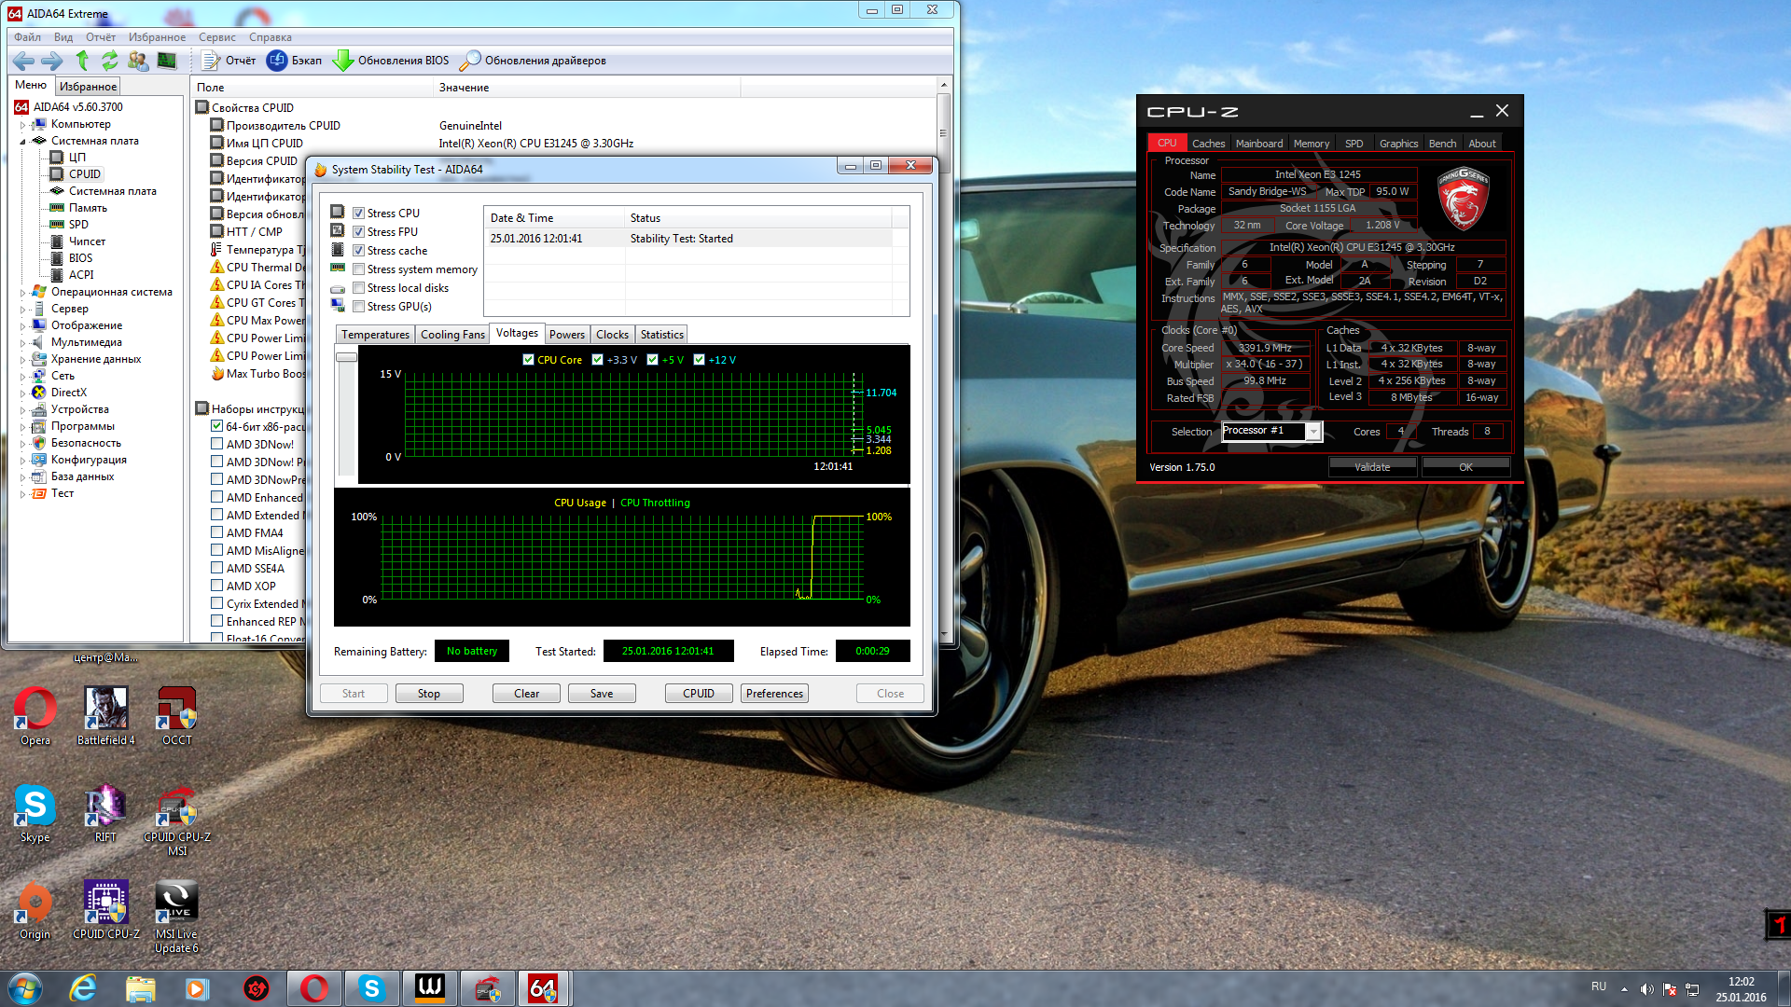Expand the Компьютер tree node
Image resolution: width=1791 pixels, height=1007 pixels.
(22, 125)
